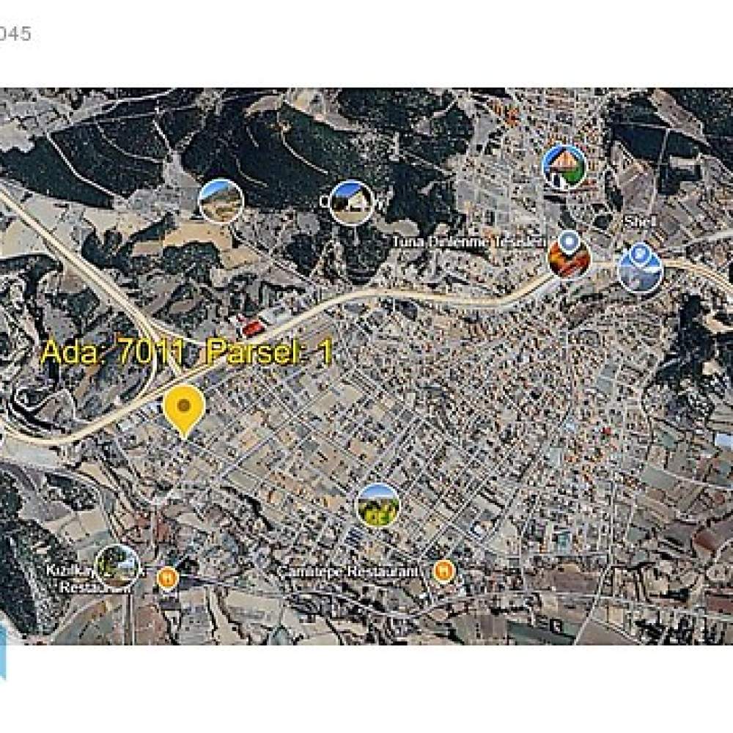Click the Camlitepe Restaurant label
This screenshot has height=733, width=733.
click(x=347, y=571)
